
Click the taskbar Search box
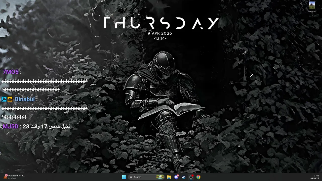(x=147, y=177)
